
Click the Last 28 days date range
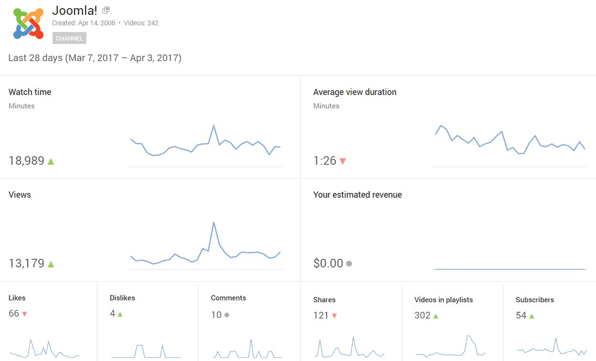95,58
